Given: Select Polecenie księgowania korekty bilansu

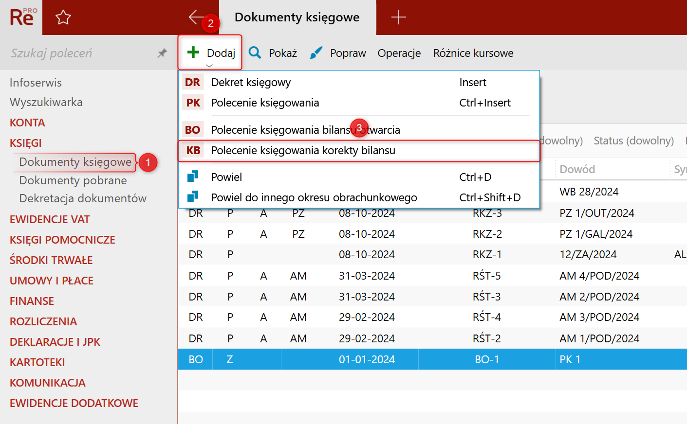Looking at the screenshot, I should (359, 150).
